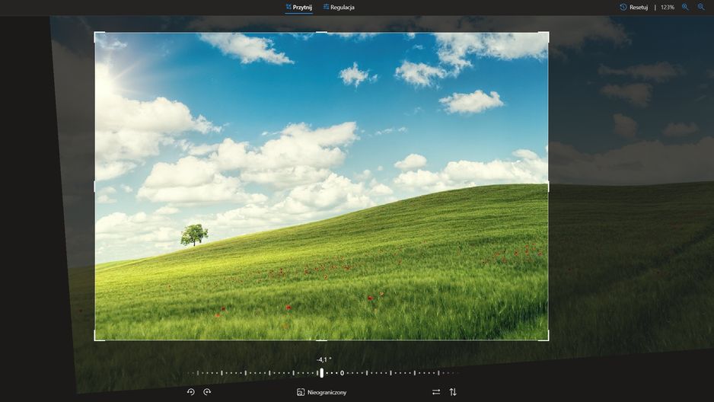
Task: Click the straighten slider handle at -4,1°
Action: 321,373
